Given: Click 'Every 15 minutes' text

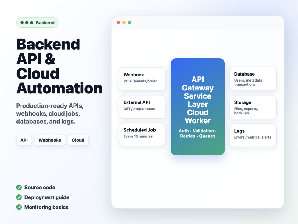Looking at the screenshot, I should pyautogui.click(x=138, y=136).
